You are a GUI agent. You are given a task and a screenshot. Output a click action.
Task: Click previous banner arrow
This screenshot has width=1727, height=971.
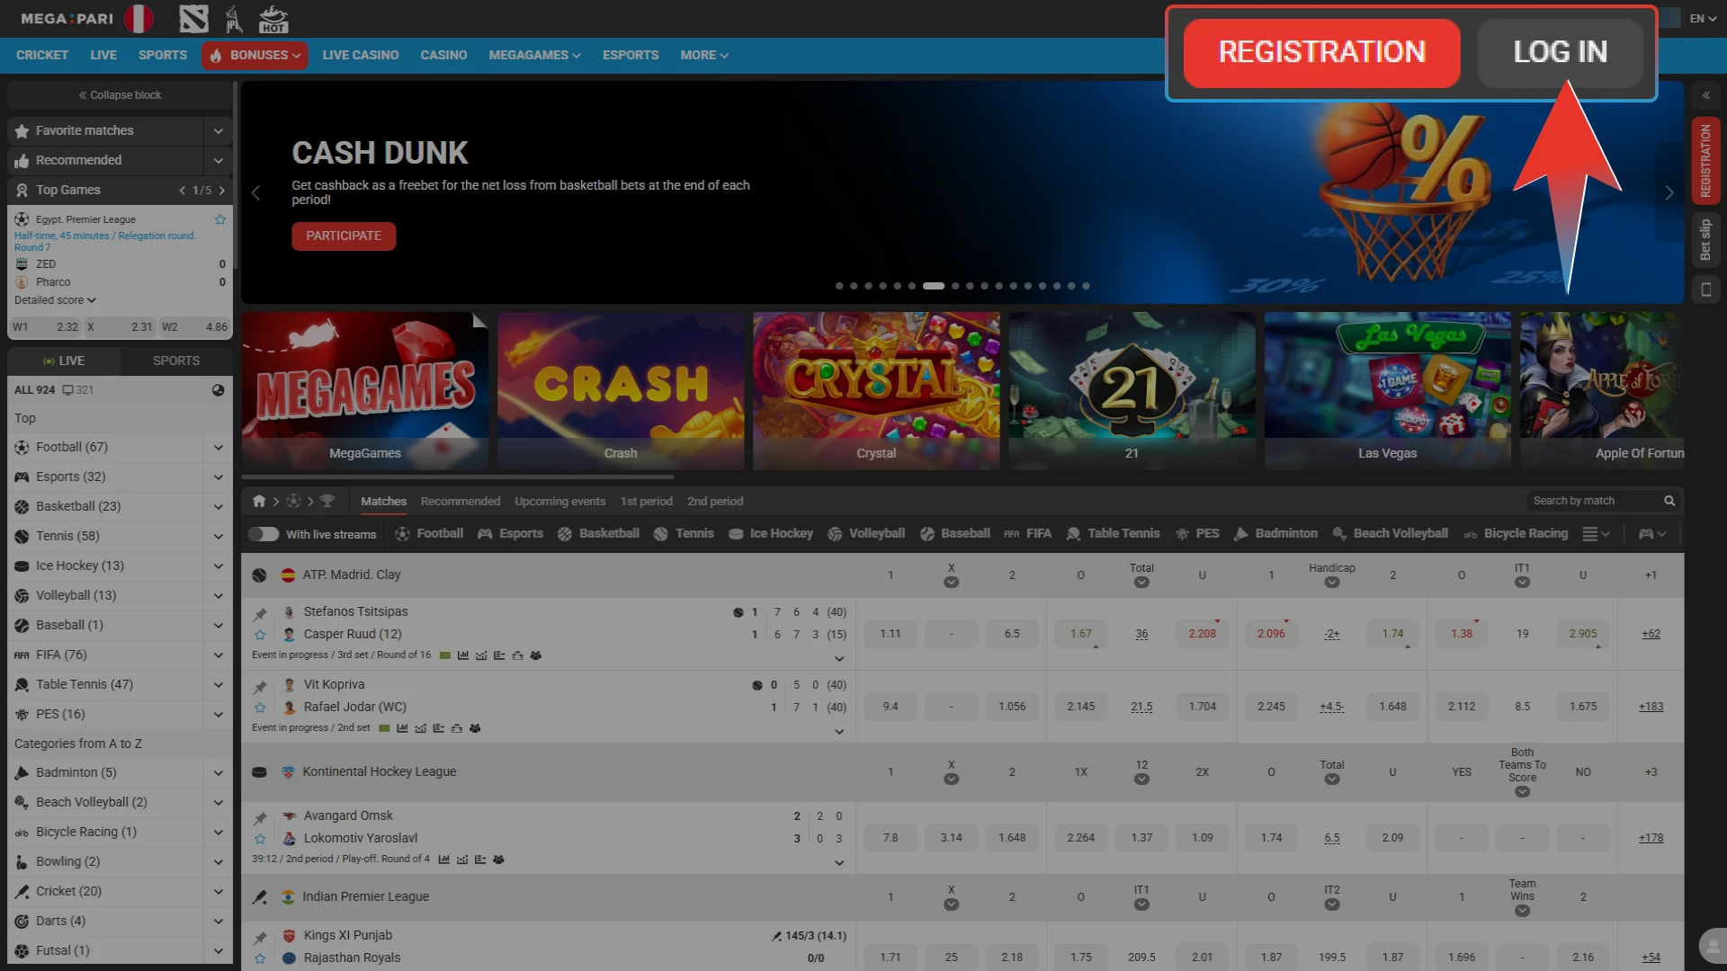(x=255, y=192)
